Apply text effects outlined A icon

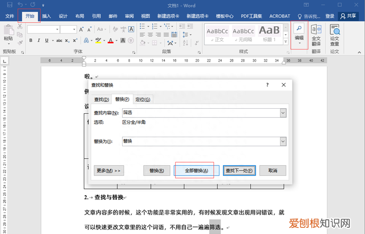point(86,40)
